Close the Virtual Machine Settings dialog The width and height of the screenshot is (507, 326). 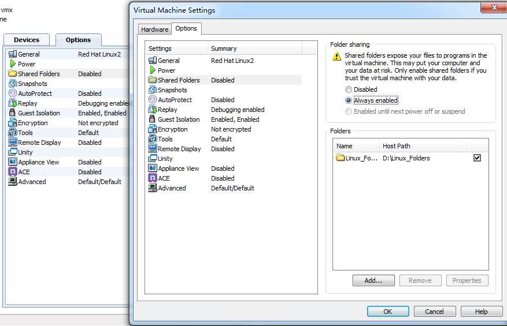tap(494, 7)
